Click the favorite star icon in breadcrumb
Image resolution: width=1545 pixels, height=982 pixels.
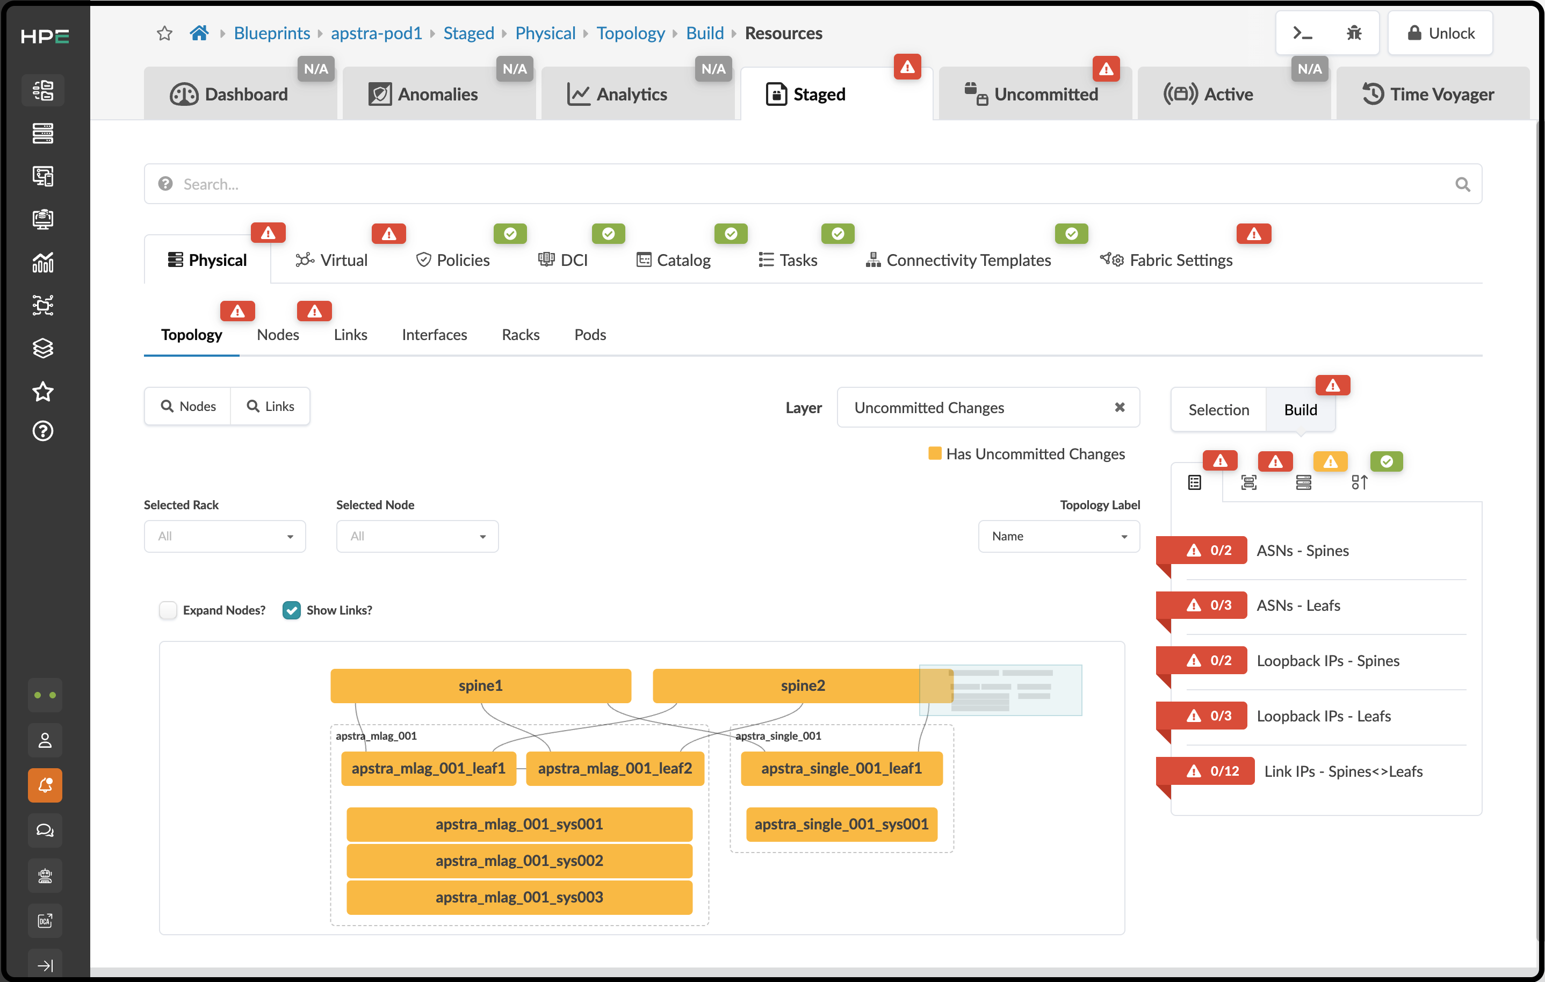(165, 33)
